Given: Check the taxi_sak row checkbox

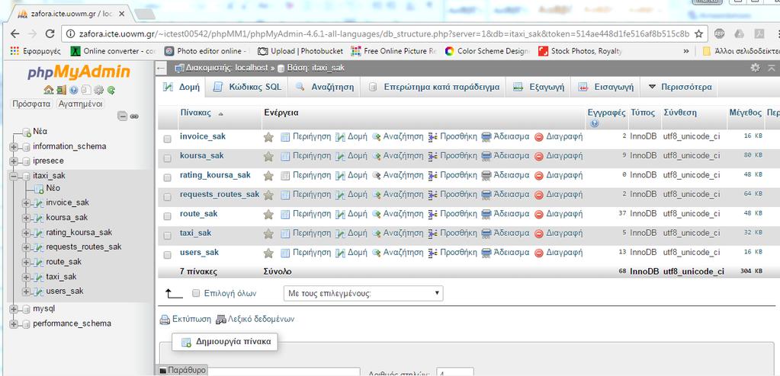Looking at the screenshot, I should point(168,236).
